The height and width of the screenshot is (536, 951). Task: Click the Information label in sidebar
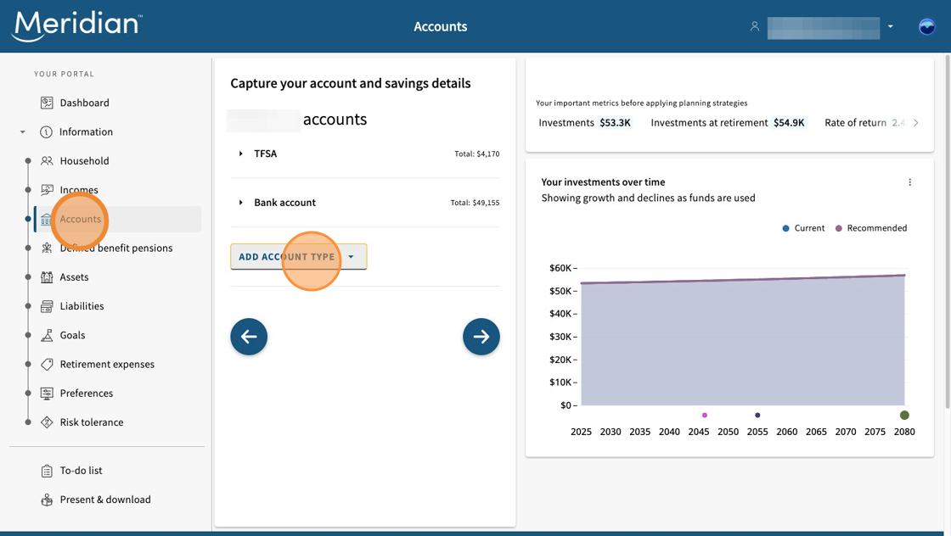86,132
